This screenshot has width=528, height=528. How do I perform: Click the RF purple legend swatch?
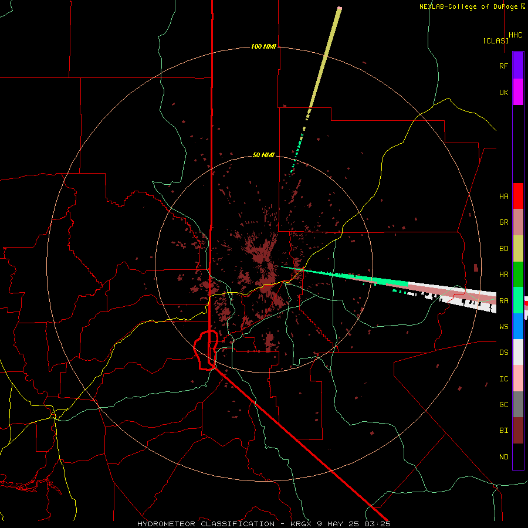pyautogui.click(x=518, y=66)
